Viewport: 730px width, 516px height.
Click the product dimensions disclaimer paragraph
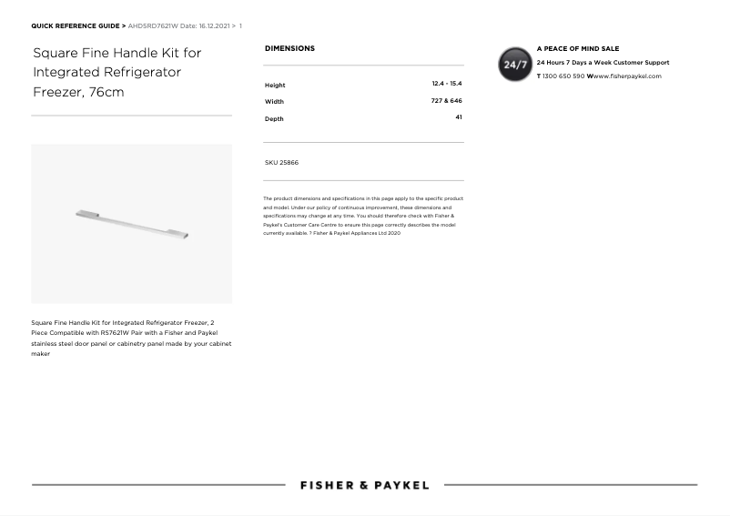pos(363,216)
